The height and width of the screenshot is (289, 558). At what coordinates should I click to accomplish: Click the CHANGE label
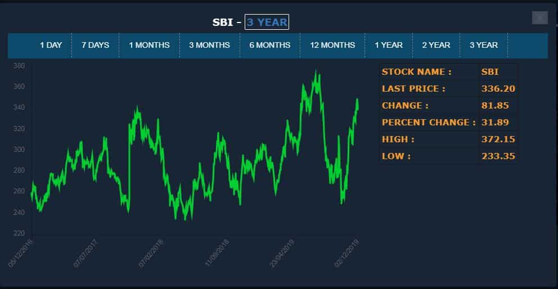tap(405, 106)
